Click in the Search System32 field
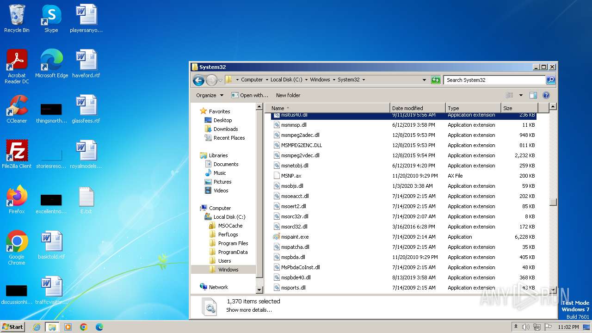 tap(494, 80)
